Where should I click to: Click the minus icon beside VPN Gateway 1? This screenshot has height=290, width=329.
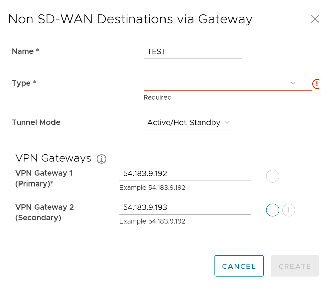272,176
